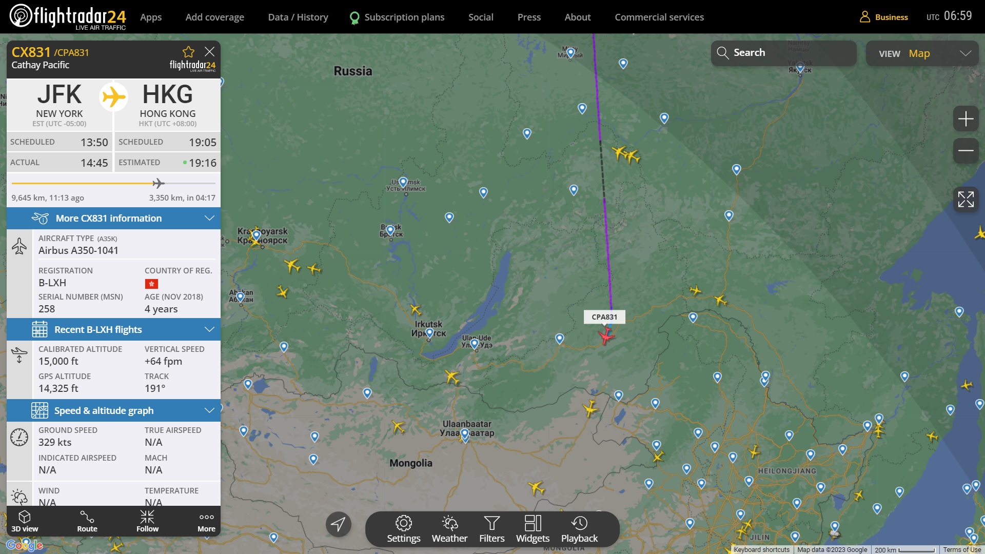Open Subscription plans page

404,17
